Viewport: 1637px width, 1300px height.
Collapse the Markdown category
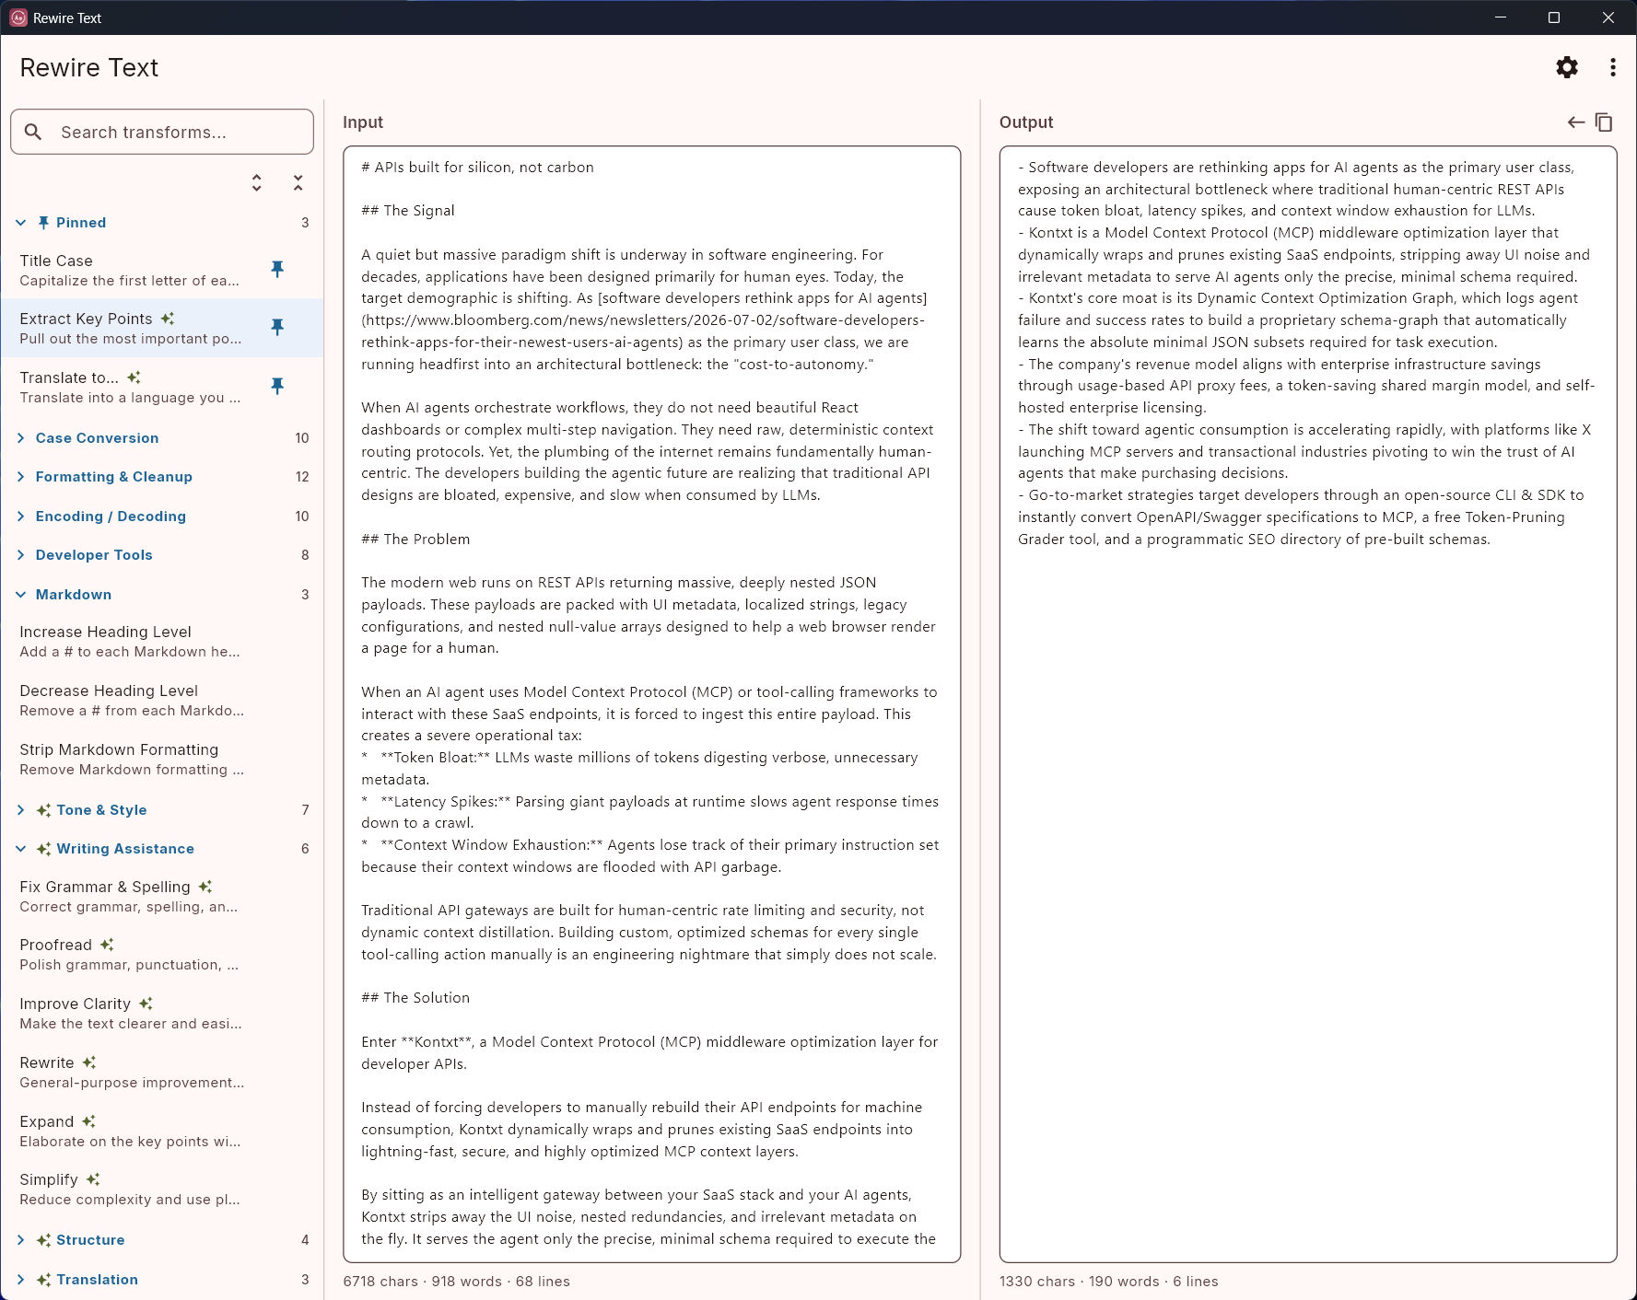point(162,595)
